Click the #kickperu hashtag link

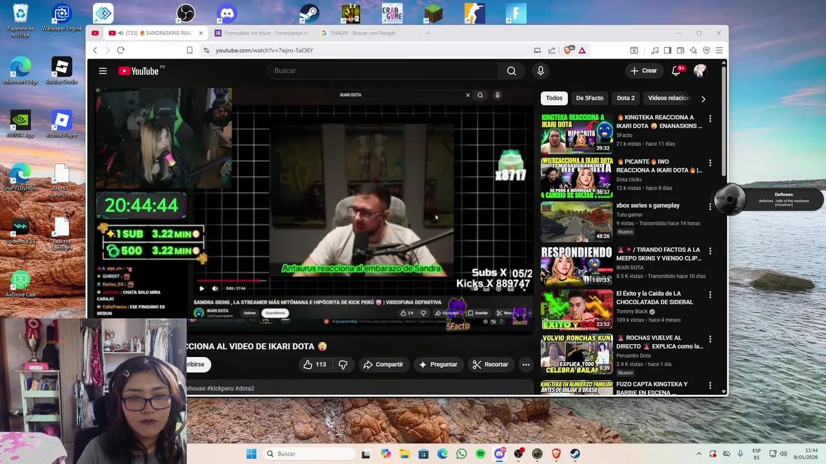point(221,389)
